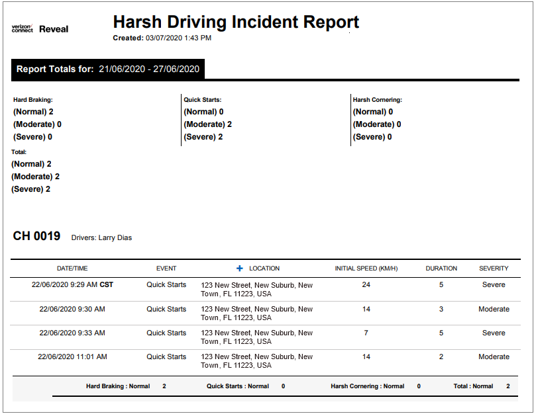The image size is (536, 418).
Task: Click Hard Braking (Moderate) 0 value
Action: pyautogui.click(x=37, y=124)
